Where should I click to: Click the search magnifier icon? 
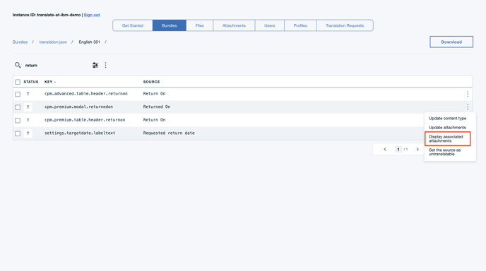pyautogui.click(x=18, y=65)
